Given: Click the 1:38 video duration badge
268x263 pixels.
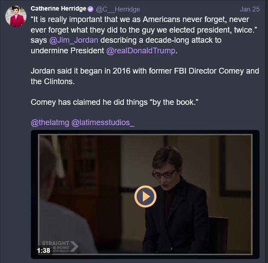Looking at the screenshot, I should (43, 250).
